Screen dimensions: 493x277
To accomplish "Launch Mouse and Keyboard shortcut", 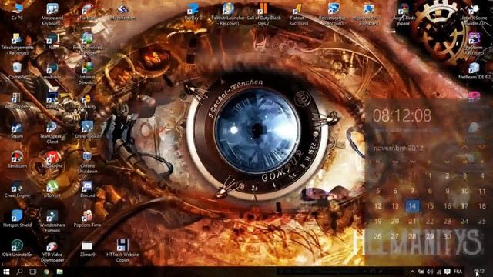I will coord(52,15).
